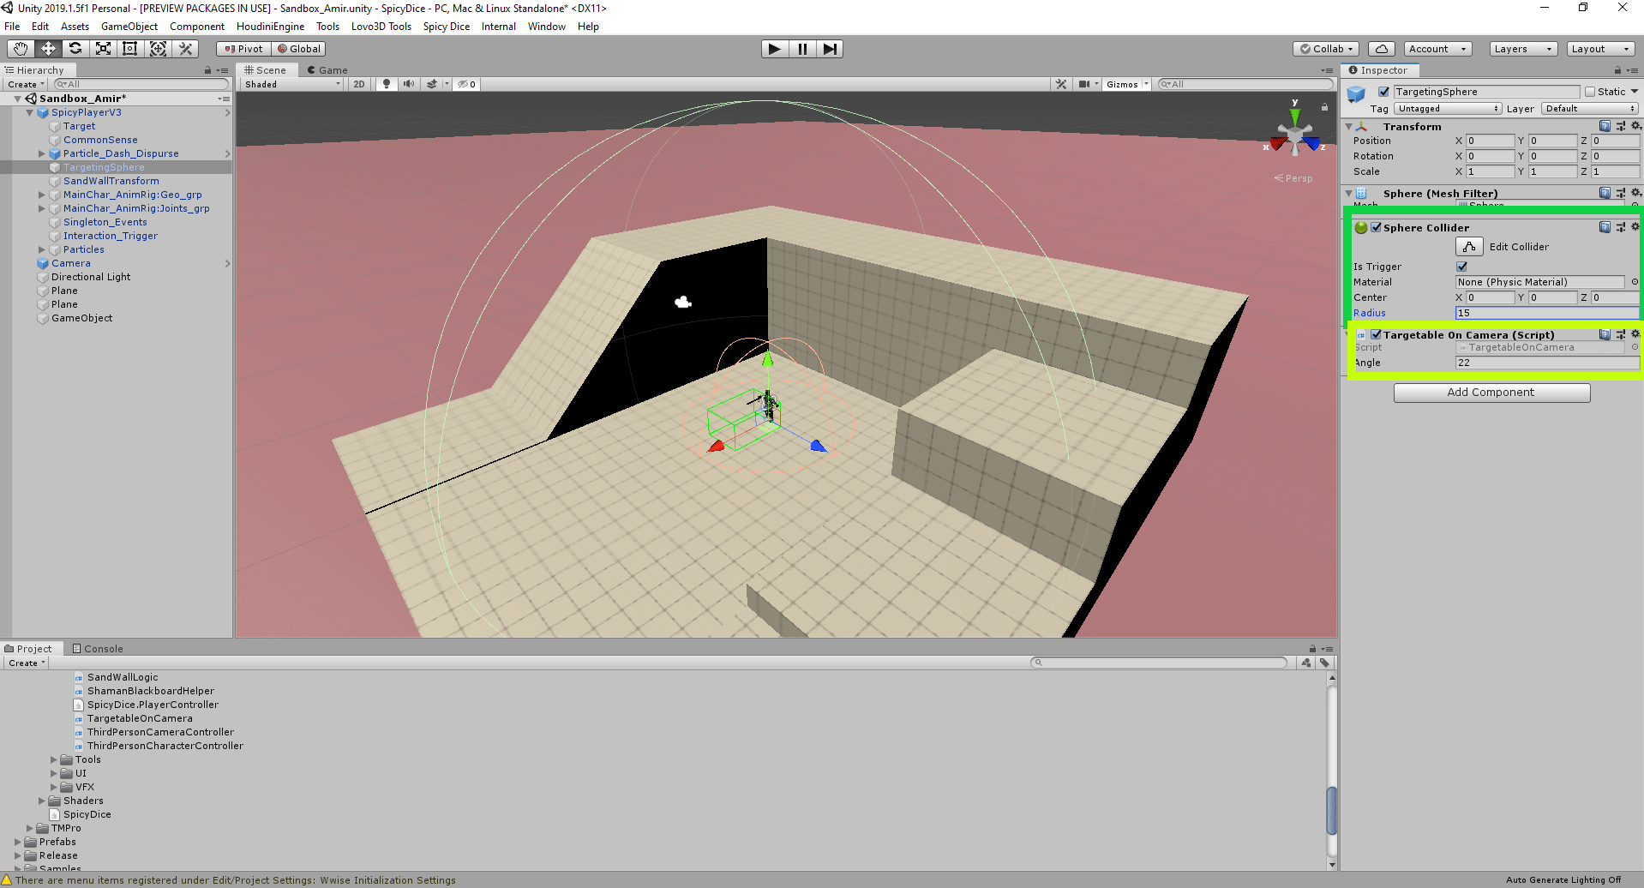Disable the Sphere Collider component
Screen dimensions: 1644x888
1377,227
